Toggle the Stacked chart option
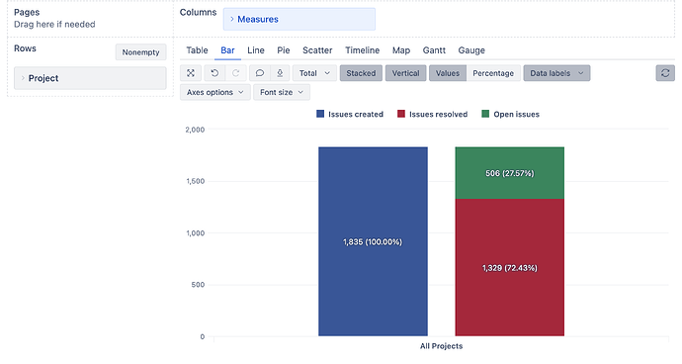This screenshot has width=682, height=364. (361, 73)
